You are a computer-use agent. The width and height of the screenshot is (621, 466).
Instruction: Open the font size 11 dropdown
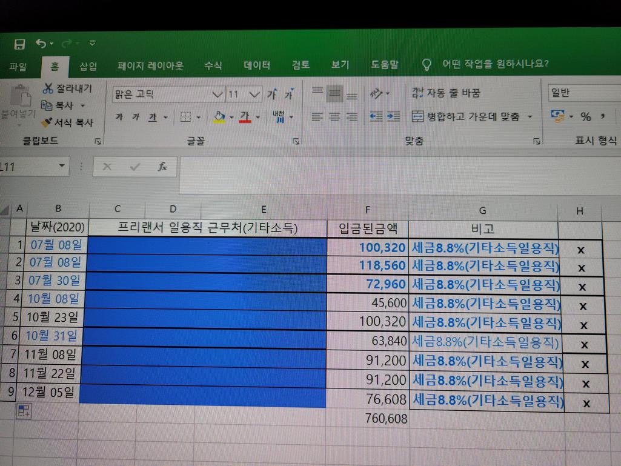pyautogui.click(x=254, y=95)
